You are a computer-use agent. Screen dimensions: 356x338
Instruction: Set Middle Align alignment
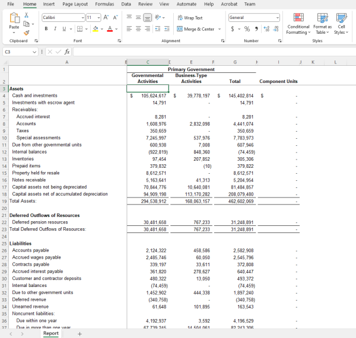138,17
